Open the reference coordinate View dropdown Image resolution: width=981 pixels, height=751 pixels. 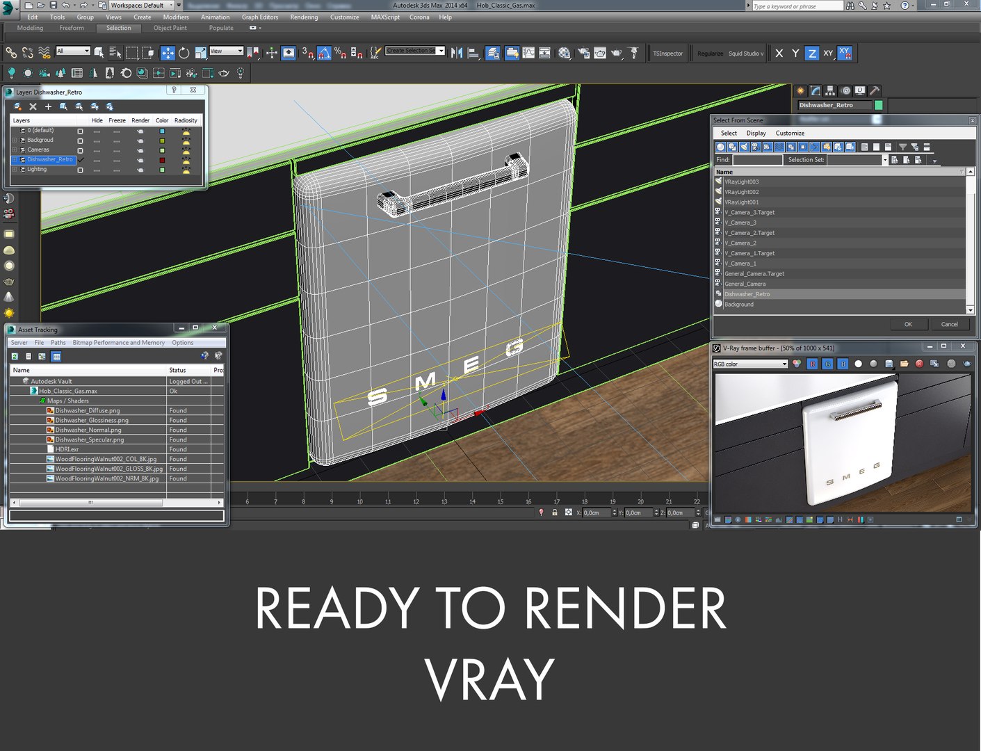(226, 51)
